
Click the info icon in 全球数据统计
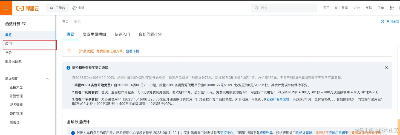[73, 133]
